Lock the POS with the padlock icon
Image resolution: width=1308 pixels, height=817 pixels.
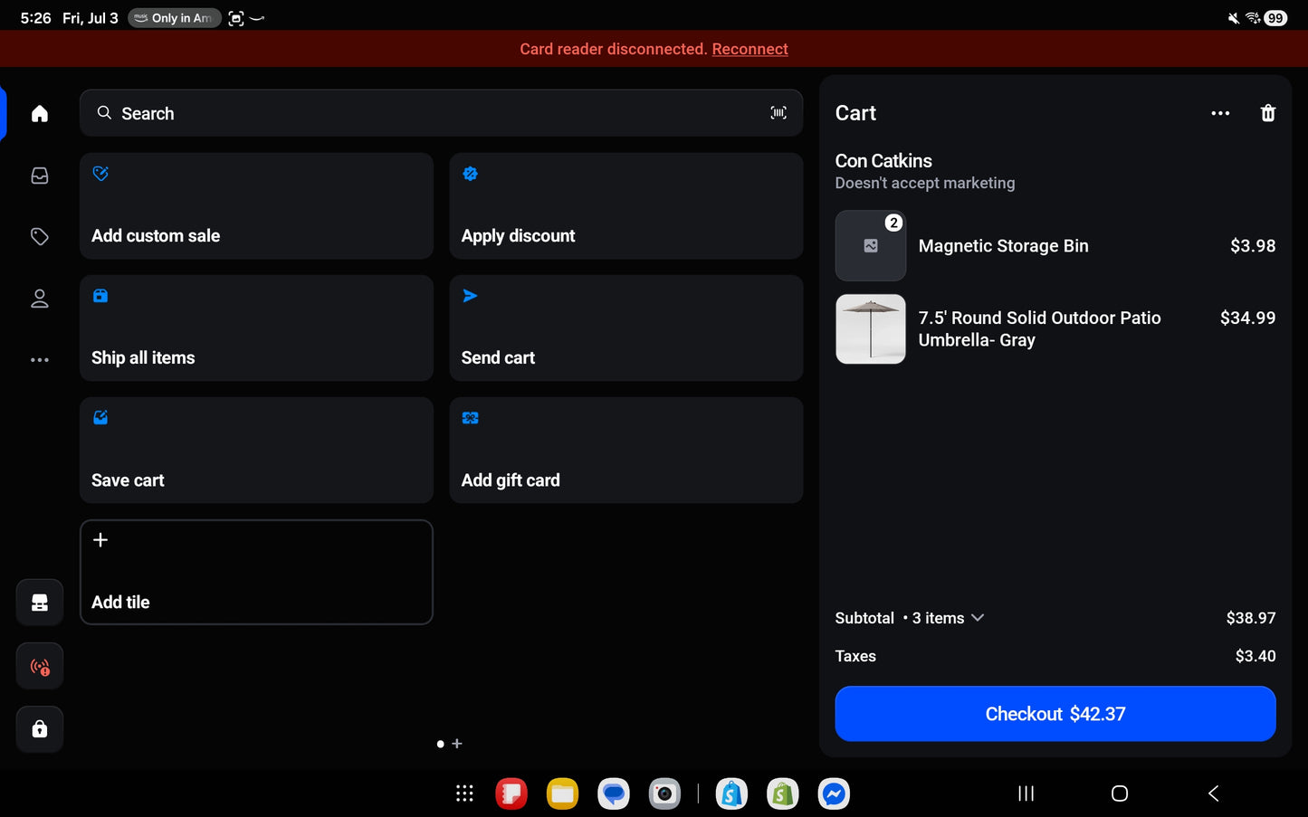[x=40, y=729]
